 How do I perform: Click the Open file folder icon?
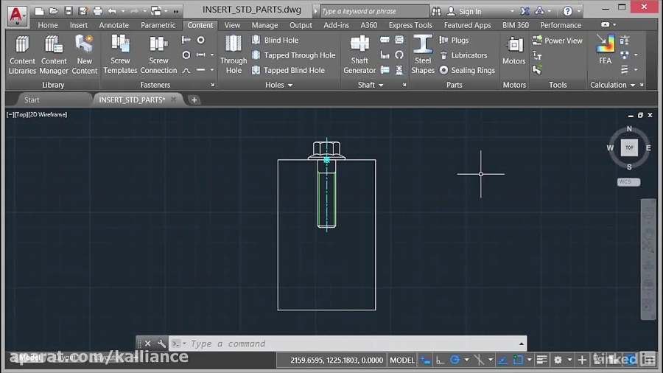(53, 11)
